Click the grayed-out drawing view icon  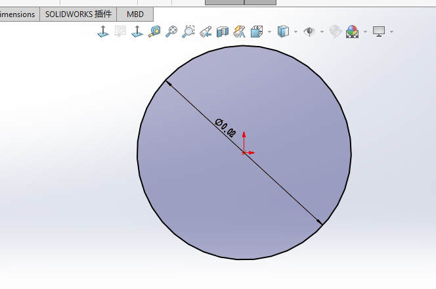tap(120, 32)
